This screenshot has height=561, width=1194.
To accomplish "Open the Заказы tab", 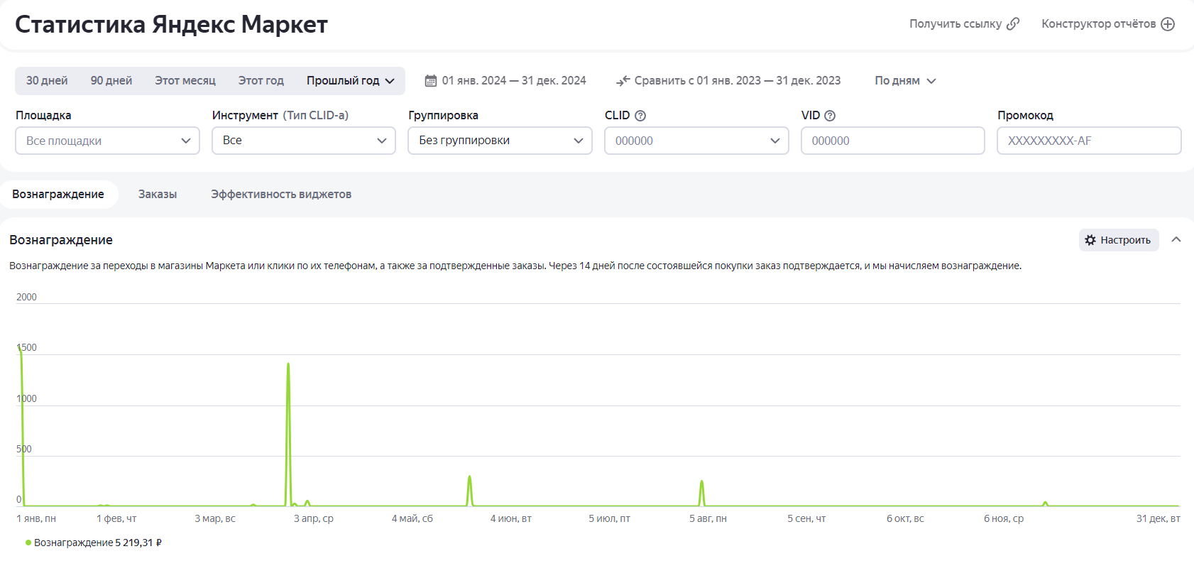I will [x=158, y=195].
